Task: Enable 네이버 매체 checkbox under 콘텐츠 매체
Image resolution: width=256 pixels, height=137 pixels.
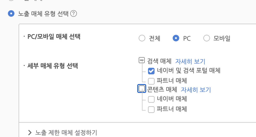Action: coord(151,99)
